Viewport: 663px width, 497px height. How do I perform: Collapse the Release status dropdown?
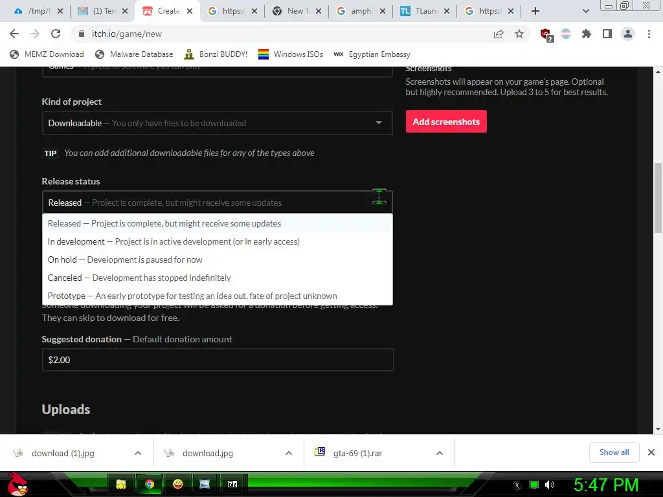click(218, 203)
